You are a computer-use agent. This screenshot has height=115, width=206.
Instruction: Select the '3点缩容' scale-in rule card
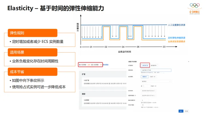[104, 102]
